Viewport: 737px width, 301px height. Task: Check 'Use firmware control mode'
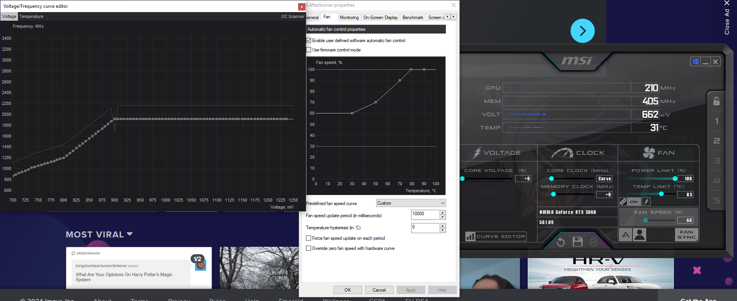click(x=309, y=50)
